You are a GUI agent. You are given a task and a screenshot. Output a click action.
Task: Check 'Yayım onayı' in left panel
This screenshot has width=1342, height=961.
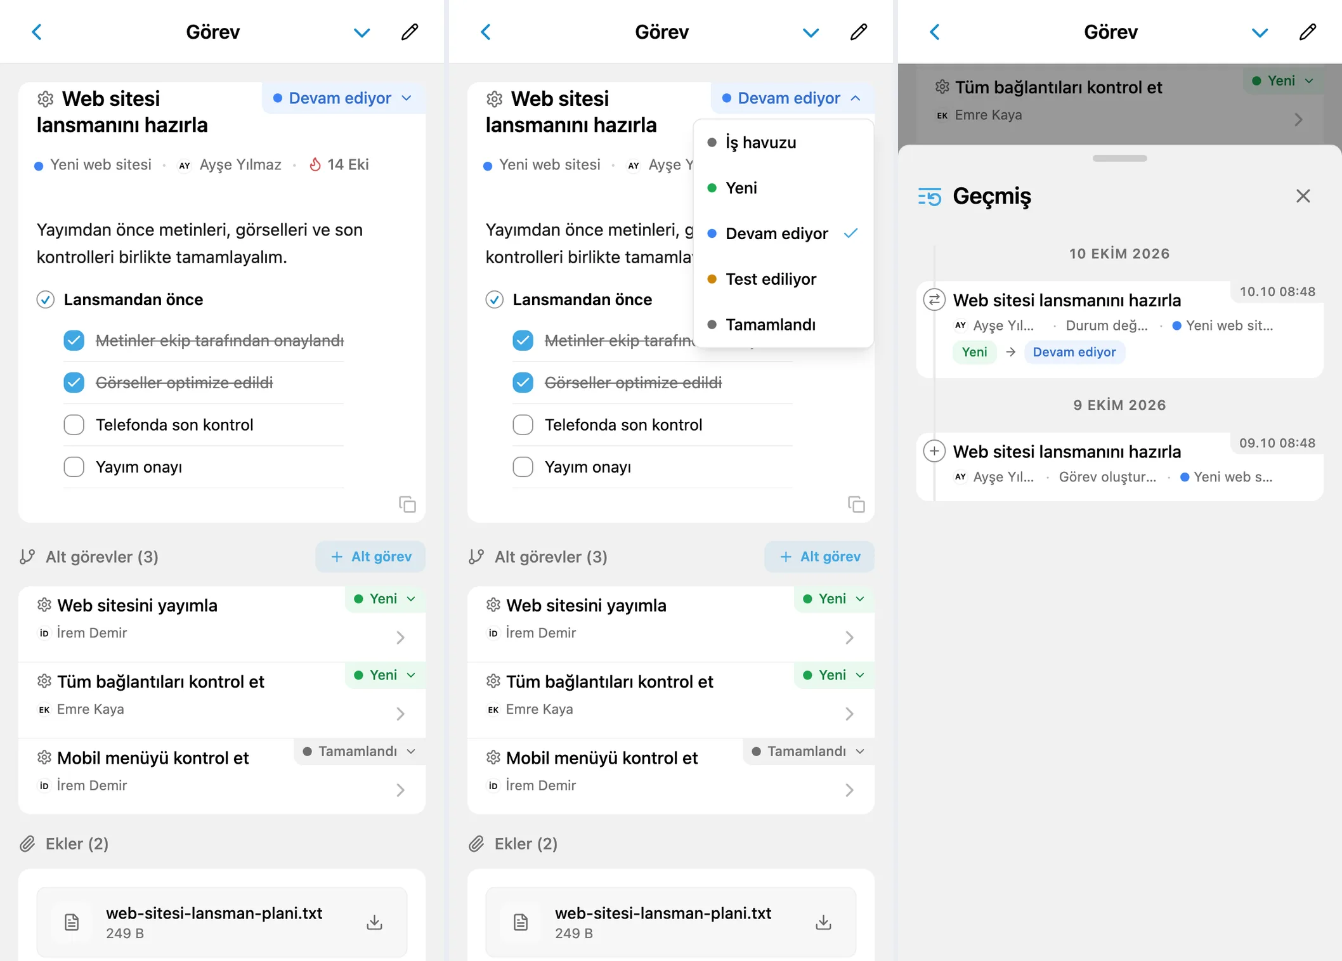pos(74,467)
